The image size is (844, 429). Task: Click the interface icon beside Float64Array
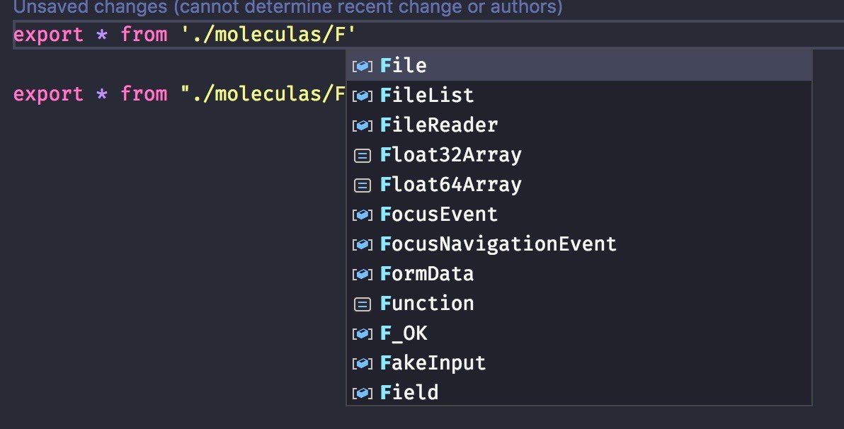point(363,185)
